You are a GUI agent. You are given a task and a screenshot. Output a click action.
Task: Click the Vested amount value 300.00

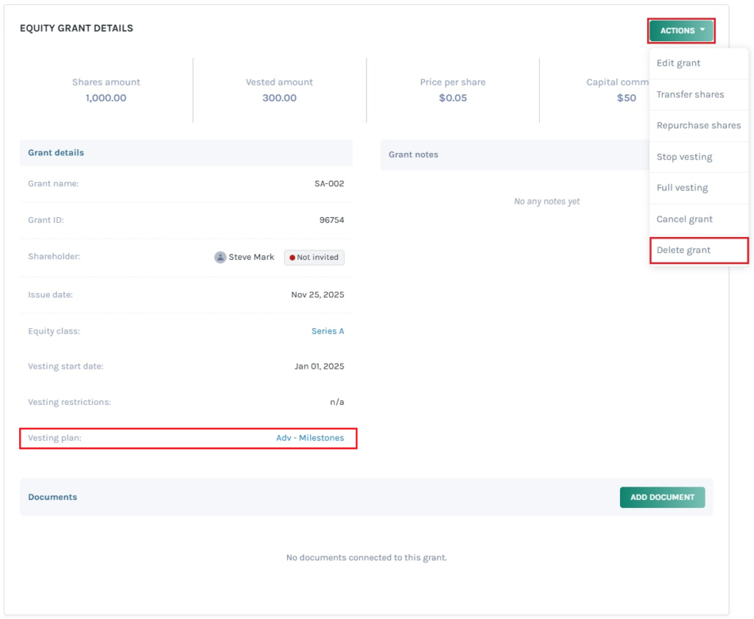[x=279, y=98]
